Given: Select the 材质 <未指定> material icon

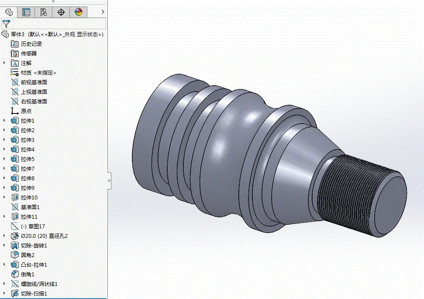Looking at the screenshot, I should click(x=14, y=72).
